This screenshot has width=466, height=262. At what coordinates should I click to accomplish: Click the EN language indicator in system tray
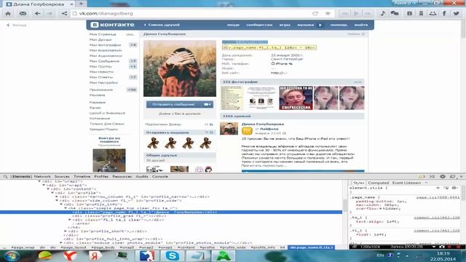coord(380,255)
